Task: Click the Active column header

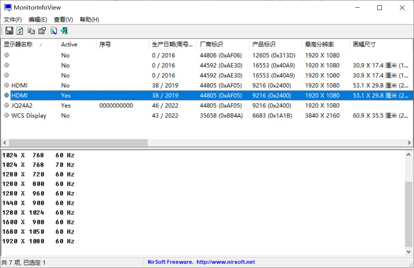Action: point(69,44)
